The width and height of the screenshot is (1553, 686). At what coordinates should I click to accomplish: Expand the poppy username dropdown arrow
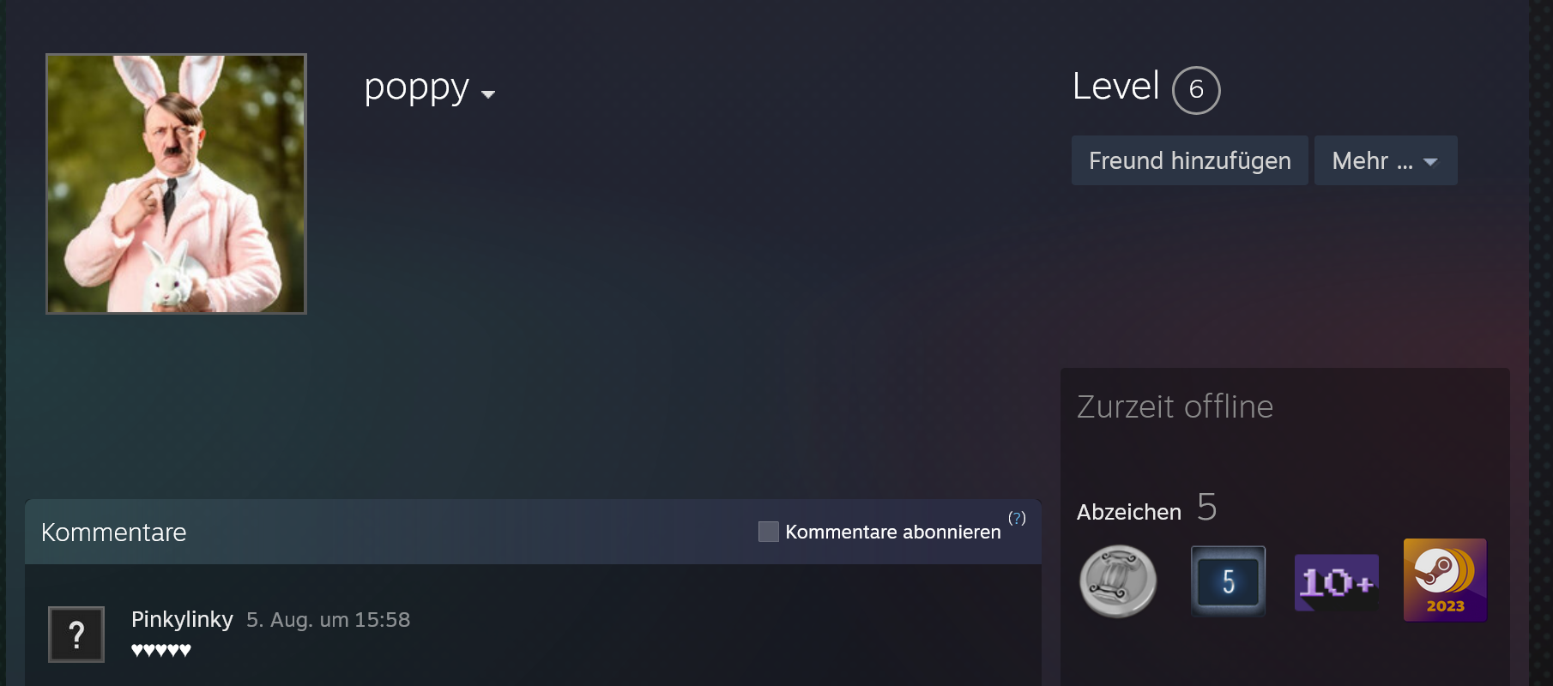coord(488,94)
